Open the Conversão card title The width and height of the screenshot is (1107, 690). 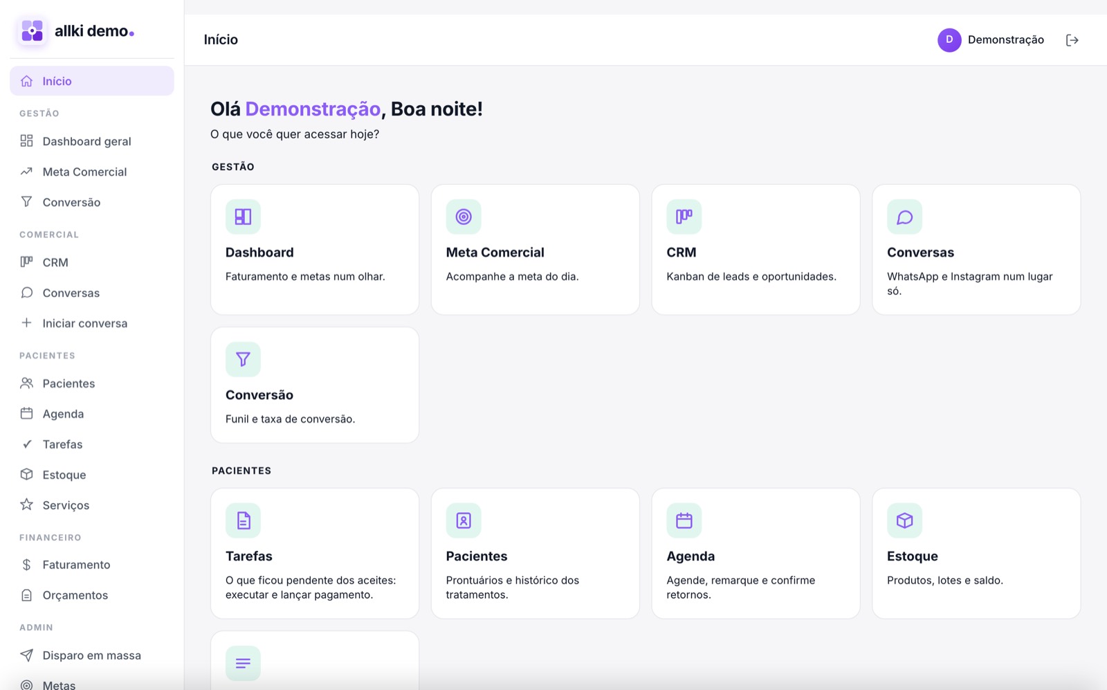259,395
